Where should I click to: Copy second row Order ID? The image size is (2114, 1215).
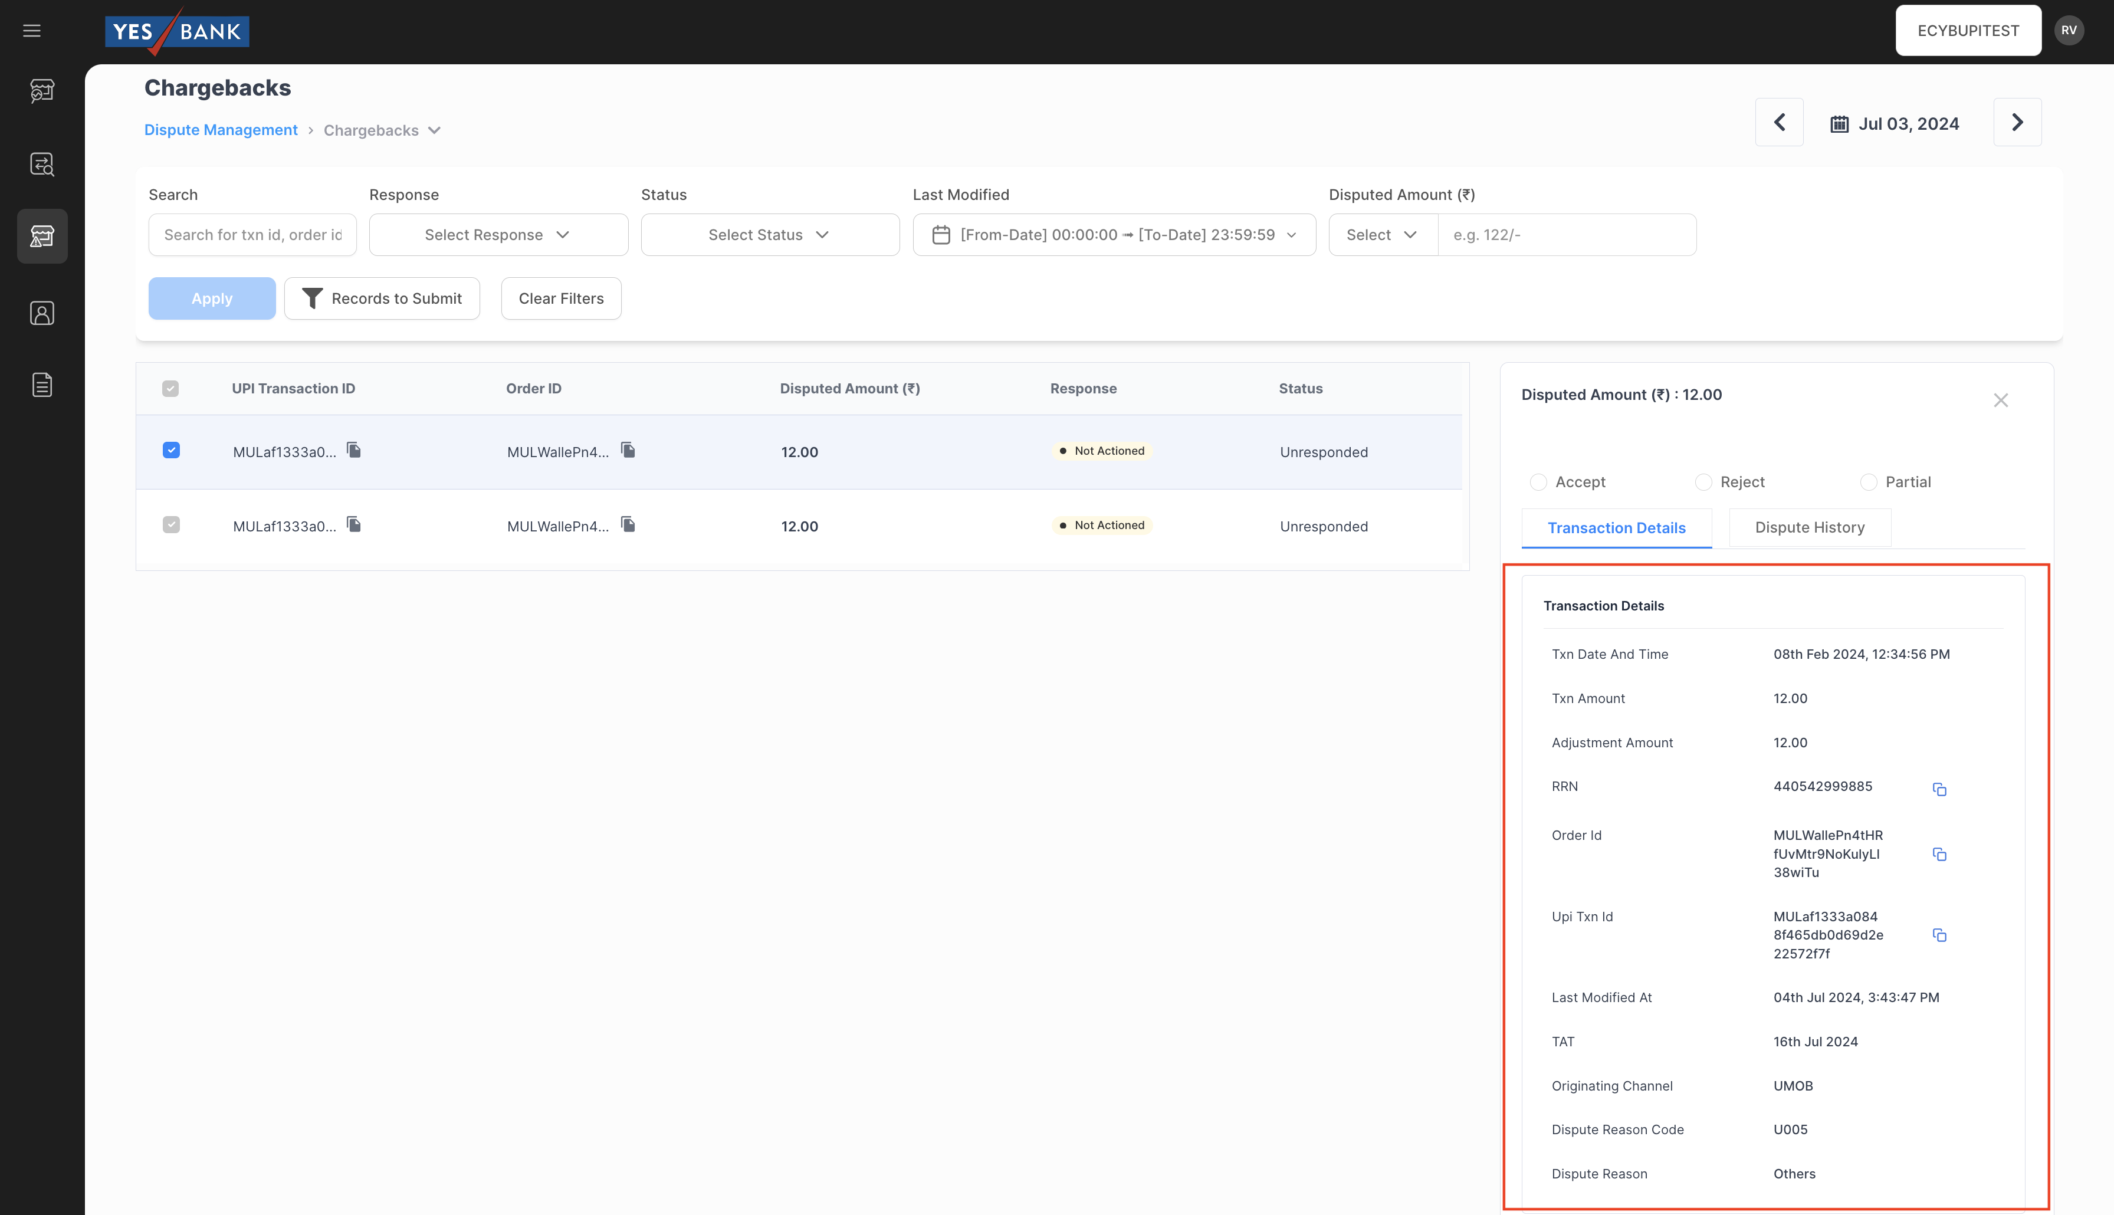628,525
